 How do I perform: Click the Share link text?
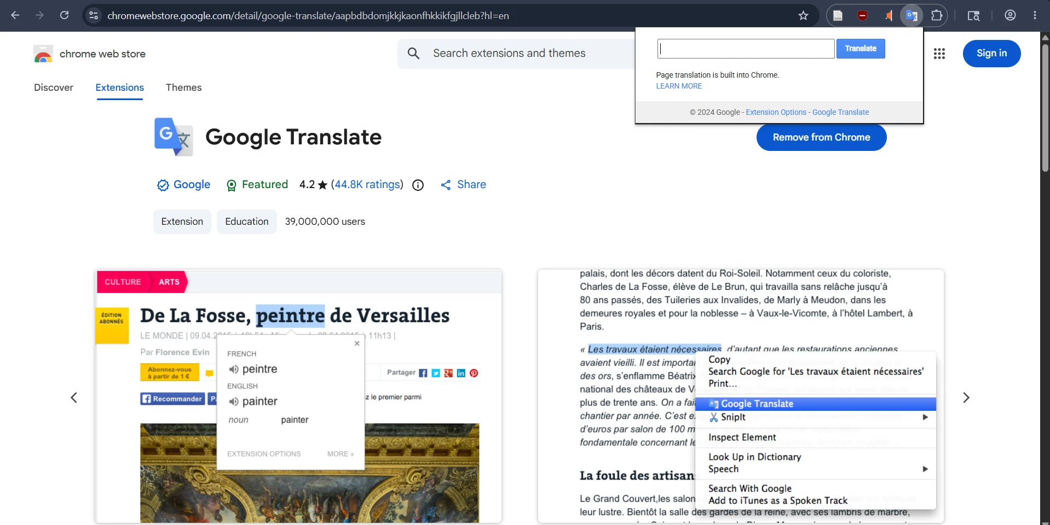point(471,184)
